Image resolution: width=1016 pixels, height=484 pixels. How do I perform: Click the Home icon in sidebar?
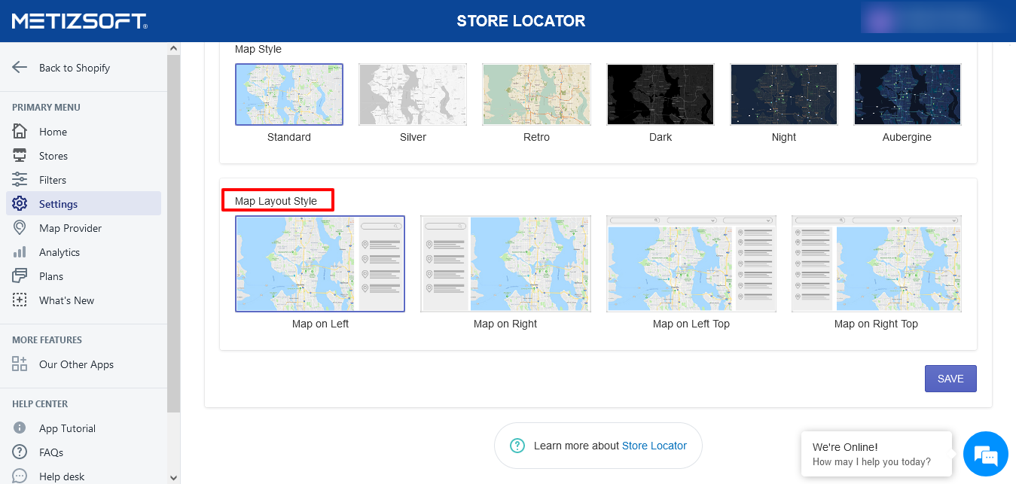click(x=20, y=132)
